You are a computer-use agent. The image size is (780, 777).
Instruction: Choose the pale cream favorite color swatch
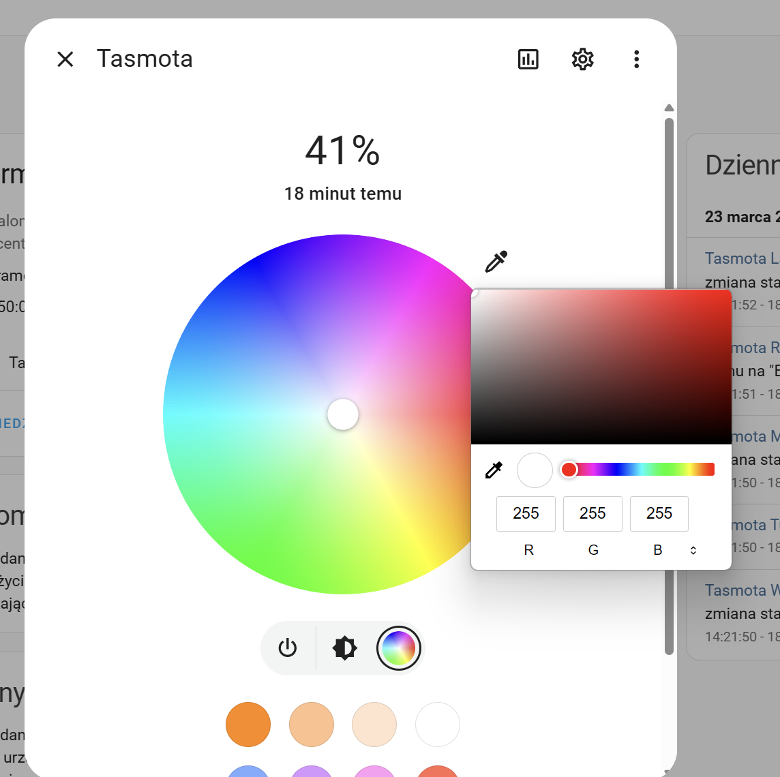[x=374, y=725]
